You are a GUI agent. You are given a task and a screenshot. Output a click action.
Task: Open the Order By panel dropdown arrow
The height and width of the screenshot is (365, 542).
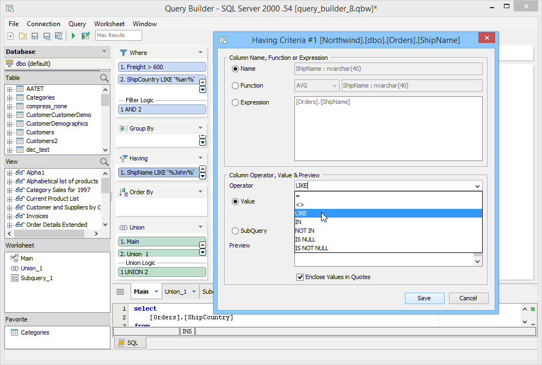coord(200,191)
